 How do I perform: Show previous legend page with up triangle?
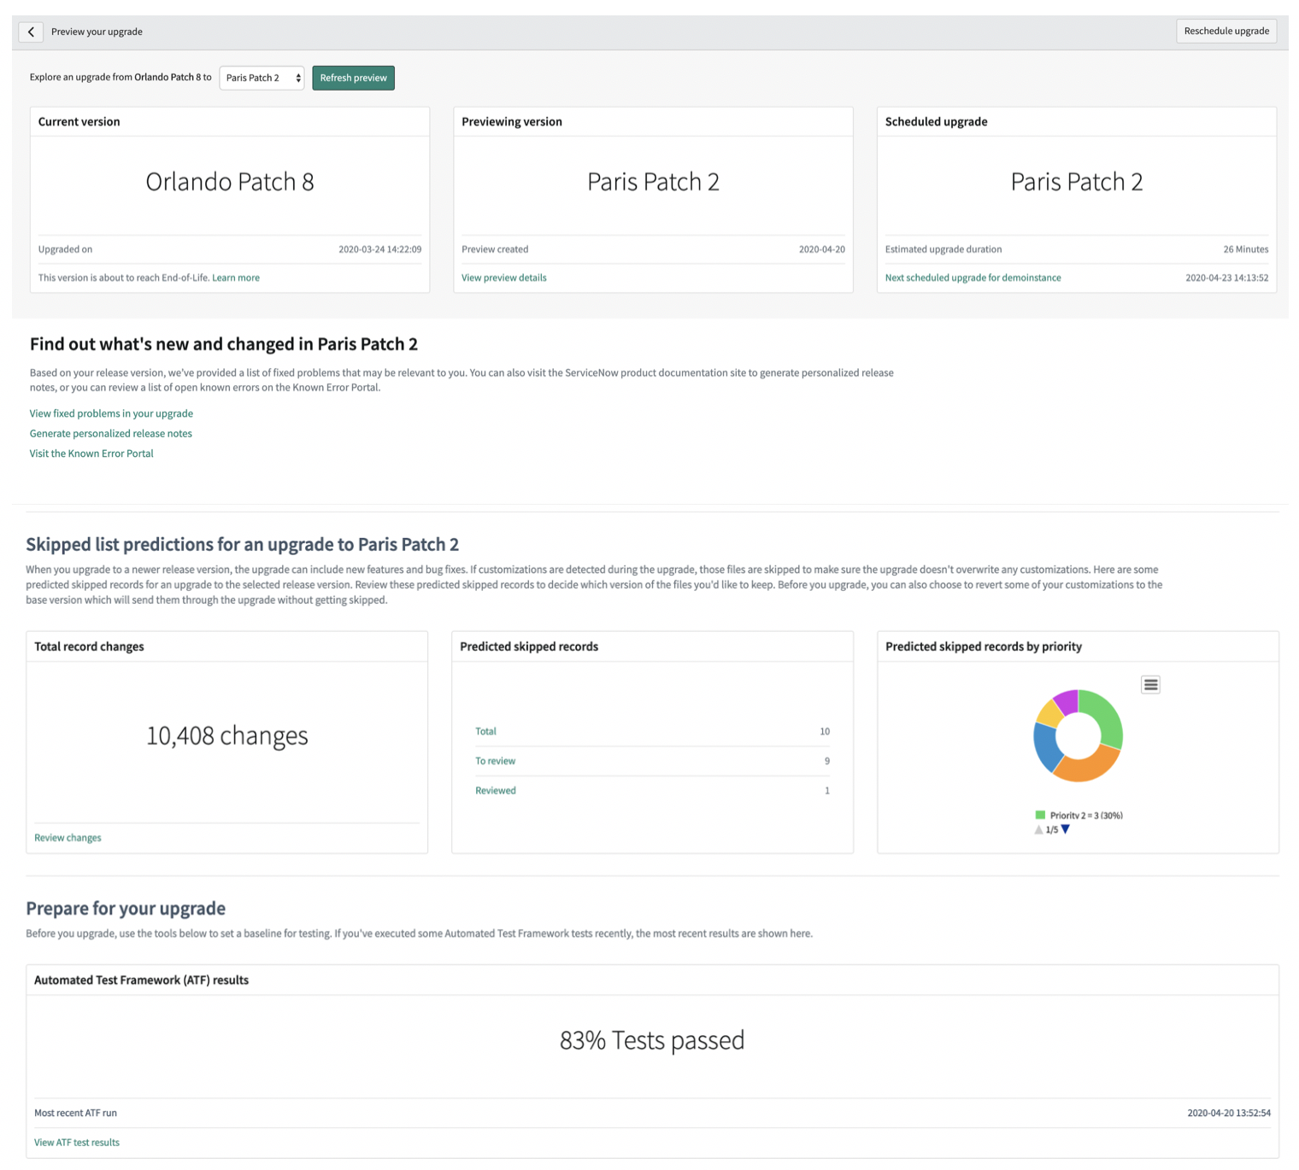(1038, 829)
